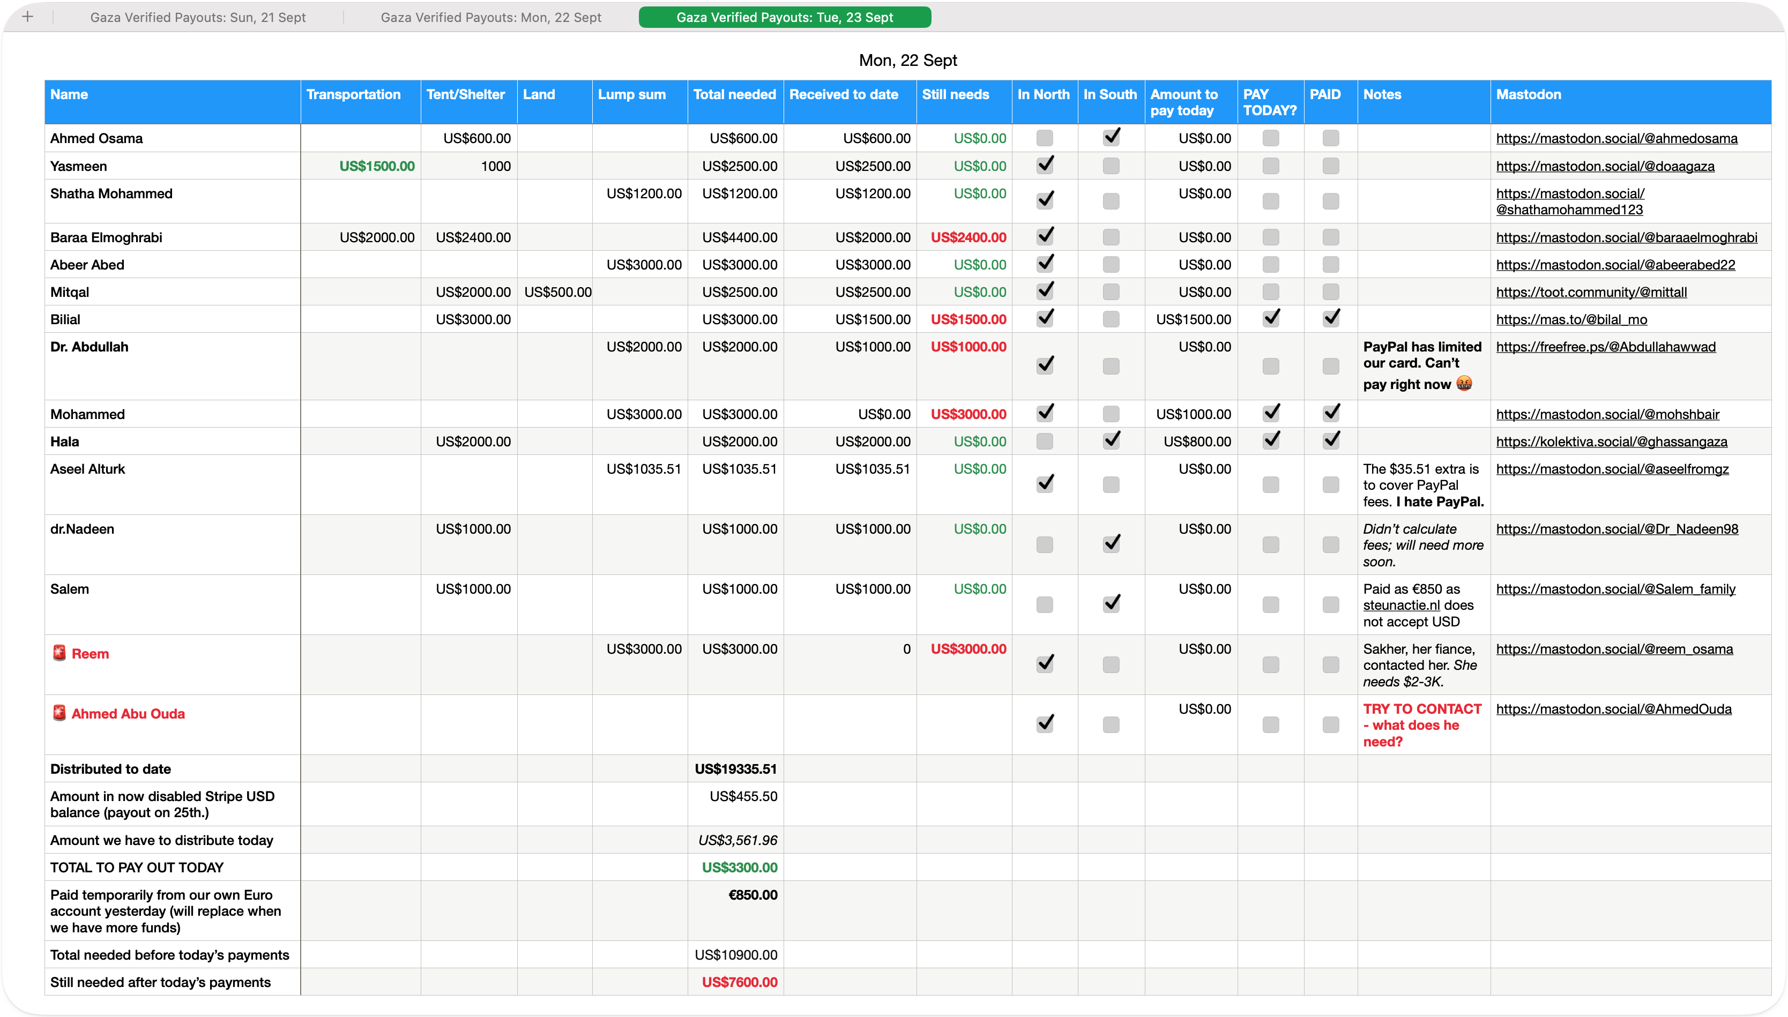Select the Still needs column header

(955, 95)
